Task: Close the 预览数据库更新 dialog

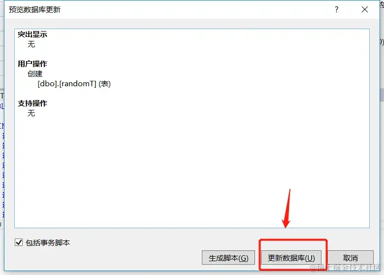Action: point(365,9)
